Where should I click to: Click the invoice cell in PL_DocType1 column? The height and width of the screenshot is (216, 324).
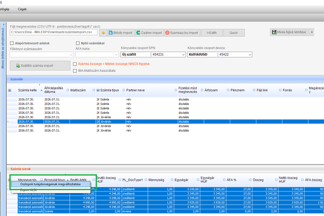click(134, 211)
